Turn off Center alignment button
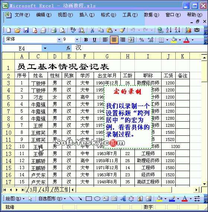 click(x=114, y=40)
